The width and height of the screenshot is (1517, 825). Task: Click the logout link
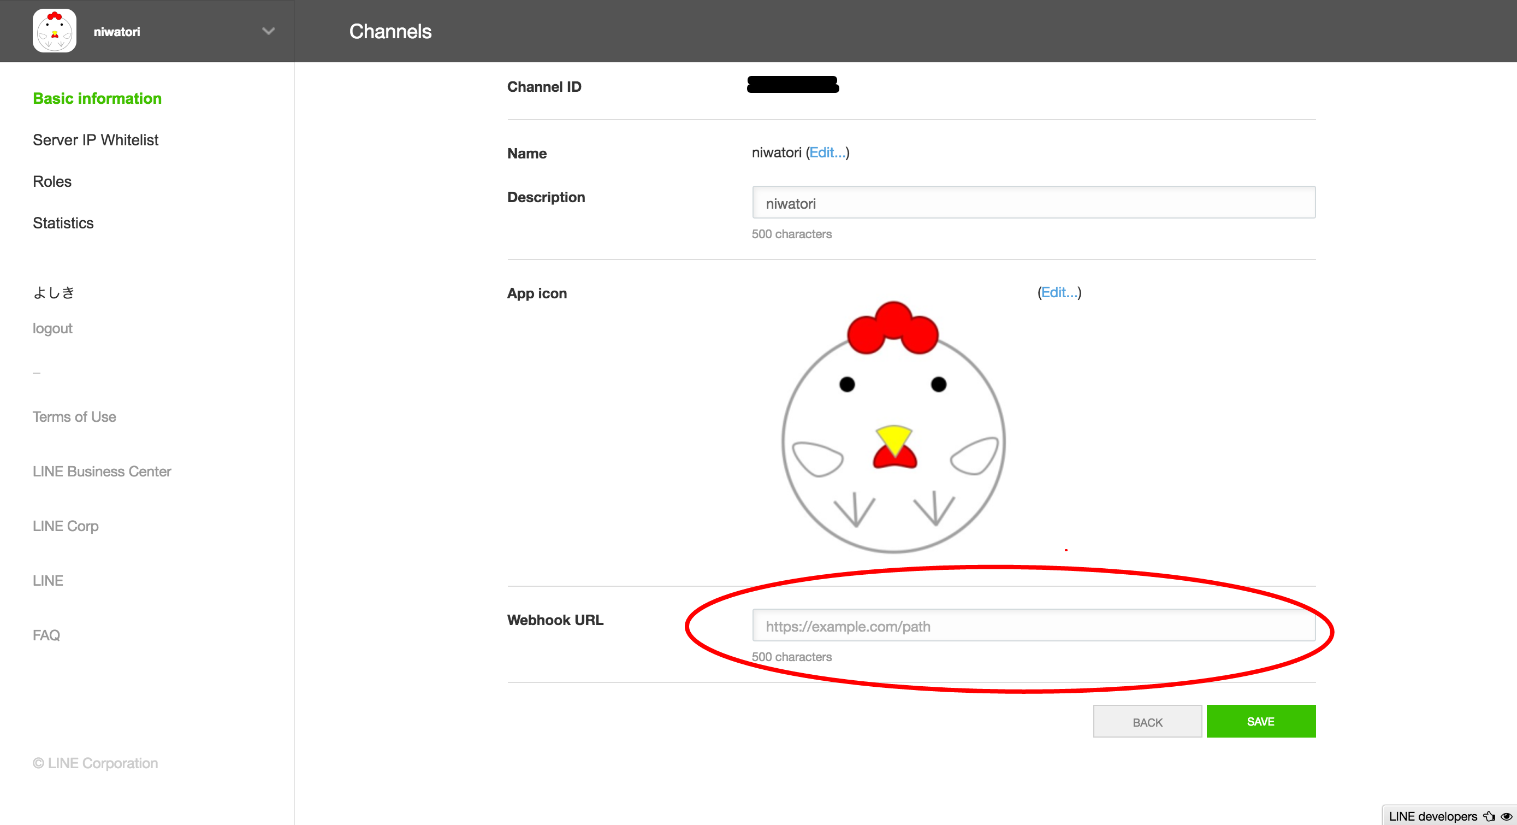tap(52, 328)
